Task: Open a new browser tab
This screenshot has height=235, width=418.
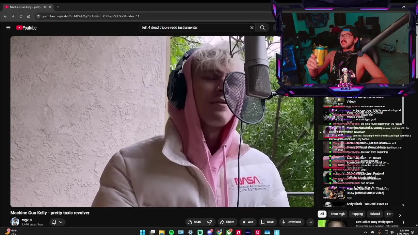Action: [58, 7]
